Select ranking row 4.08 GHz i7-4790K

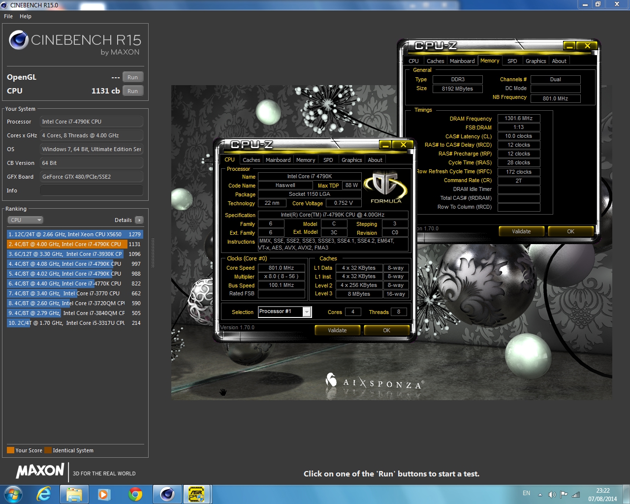75,264
